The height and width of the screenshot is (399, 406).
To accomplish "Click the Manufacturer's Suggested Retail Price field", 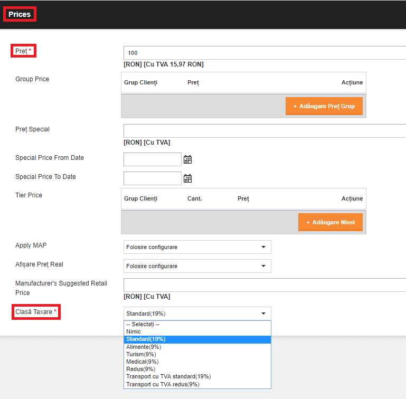I will coord(265,285).
